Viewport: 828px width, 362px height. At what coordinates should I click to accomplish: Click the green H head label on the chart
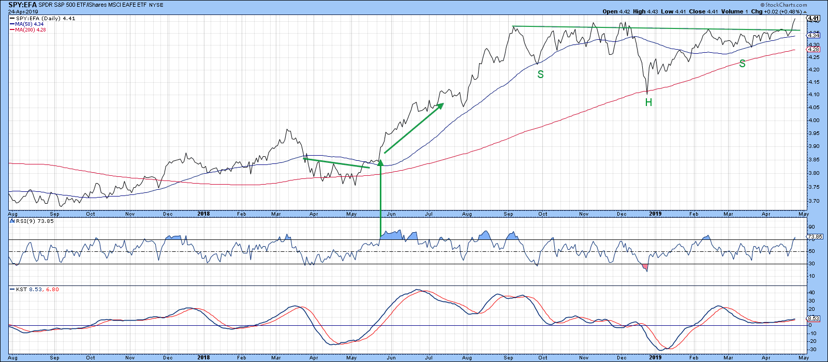pos(648,102)
